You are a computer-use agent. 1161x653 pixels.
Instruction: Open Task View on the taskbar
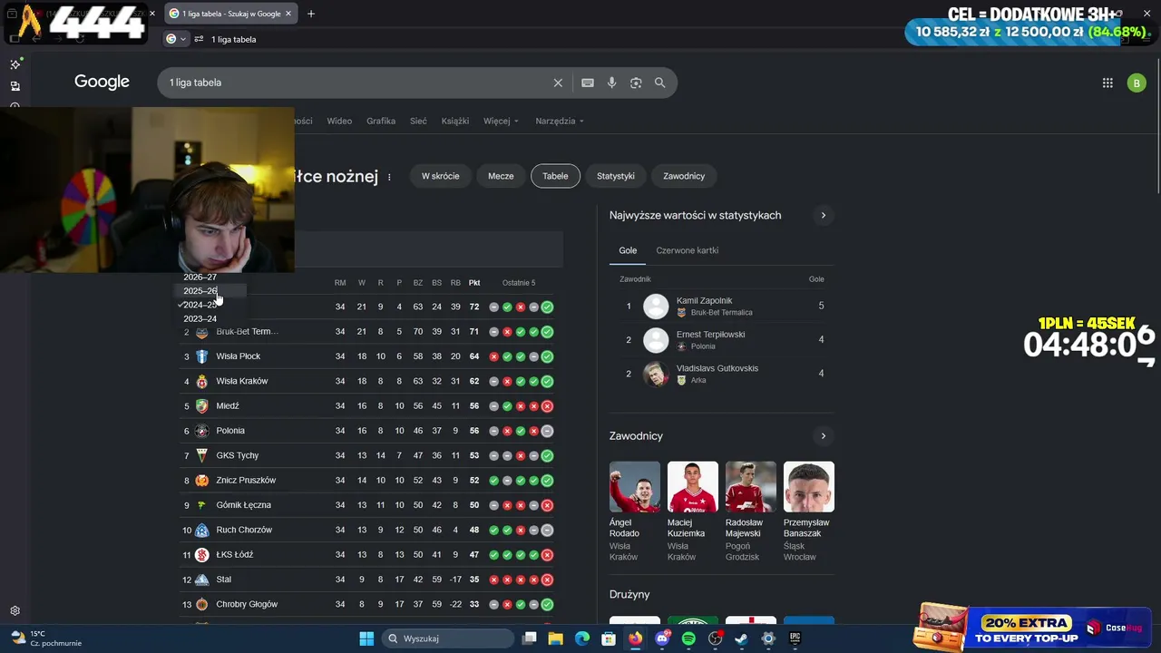coord(530,638)
